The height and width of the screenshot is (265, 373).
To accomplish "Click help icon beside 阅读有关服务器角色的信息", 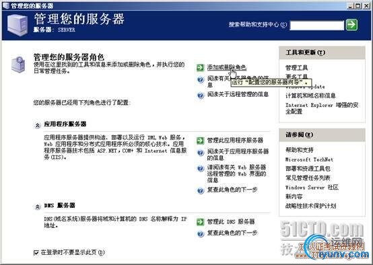I will [x=201, y=79].
